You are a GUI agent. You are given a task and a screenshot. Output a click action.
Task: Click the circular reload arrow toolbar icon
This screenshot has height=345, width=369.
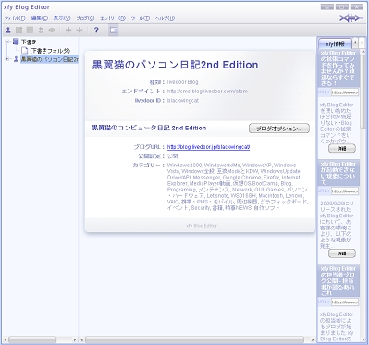pos(41,30)
